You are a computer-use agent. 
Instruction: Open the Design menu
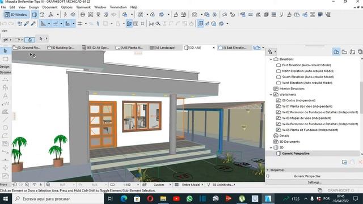pos(34,7)
